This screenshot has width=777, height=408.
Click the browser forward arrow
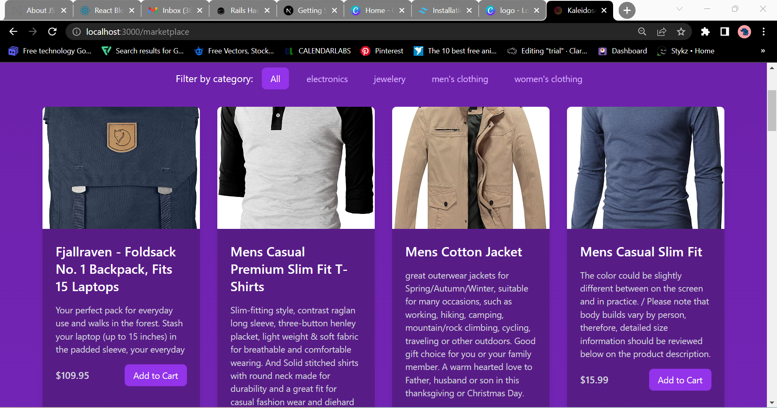(x=33, y=32)
